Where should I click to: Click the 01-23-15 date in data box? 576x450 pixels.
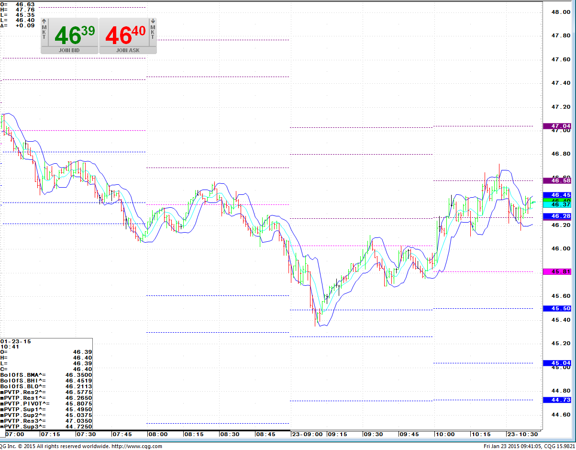click(x=16, y=341)
